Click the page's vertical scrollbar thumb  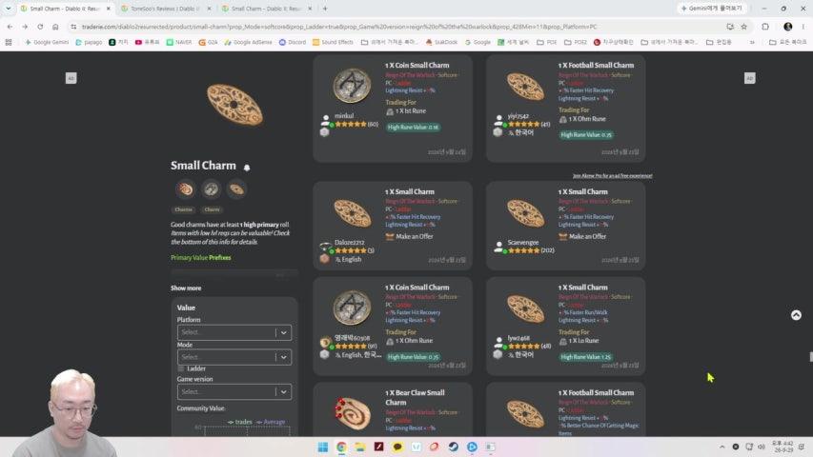point(810,357)
